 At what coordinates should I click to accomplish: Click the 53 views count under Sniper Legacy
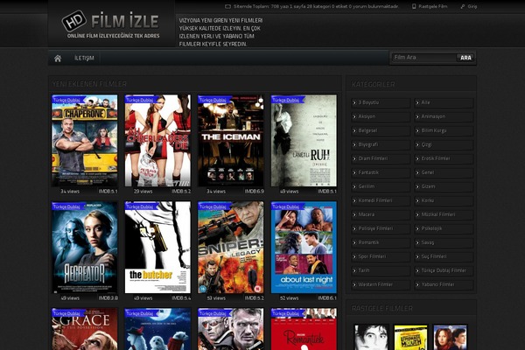[216, 298]
